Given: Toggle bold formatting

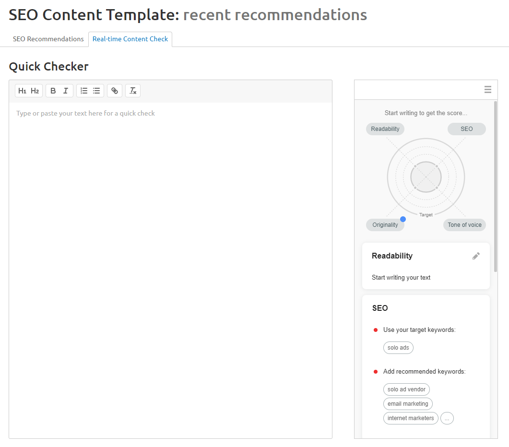Looking at the screenshot, I should tap(53, 91).
